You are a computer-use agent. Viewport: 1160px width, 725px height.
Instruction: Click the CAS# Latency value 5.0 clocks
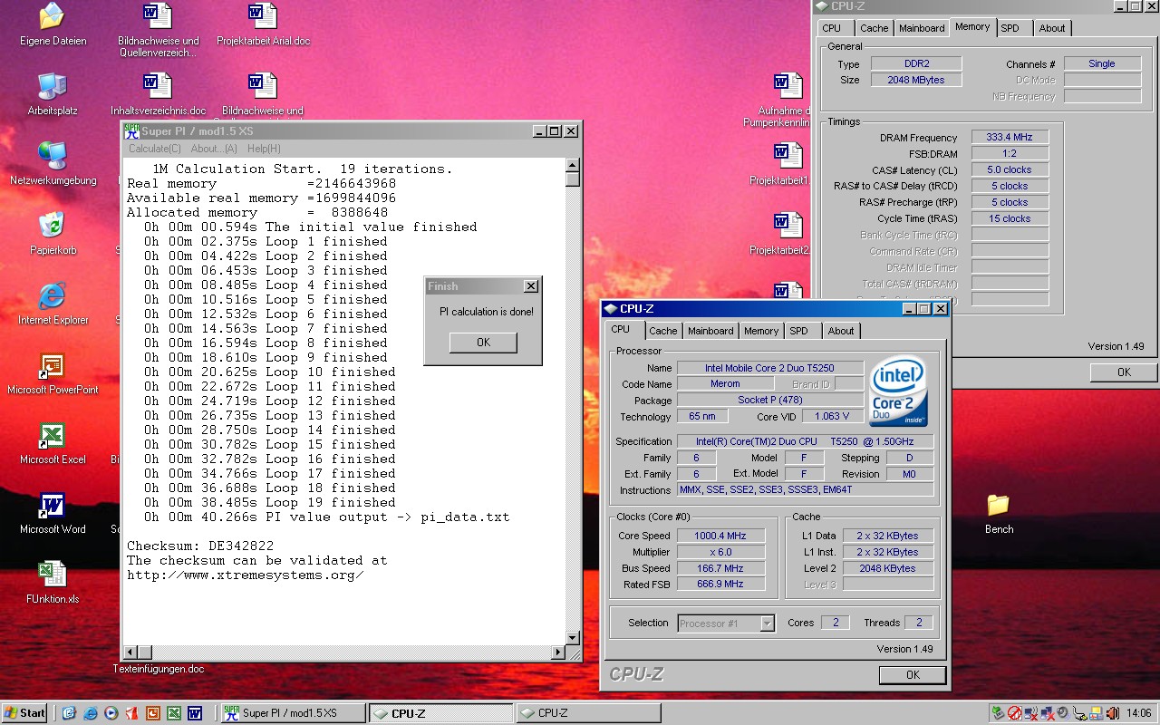(x=1010, y=170)
